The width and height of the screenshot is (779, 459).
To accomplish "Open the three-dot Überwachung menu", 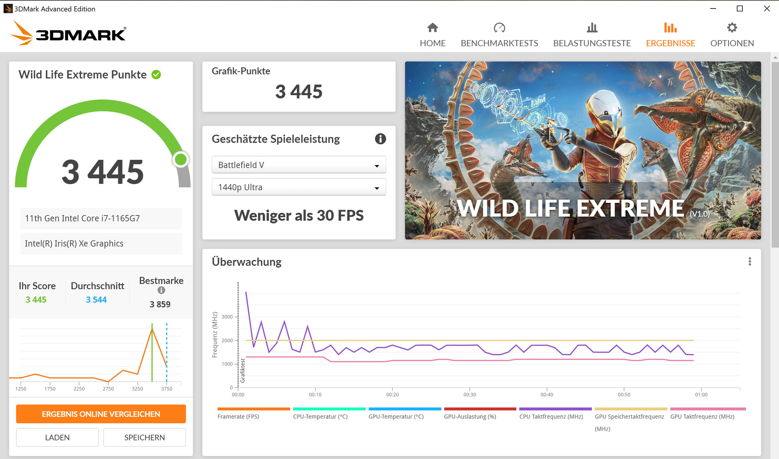I will click(749, 262).
